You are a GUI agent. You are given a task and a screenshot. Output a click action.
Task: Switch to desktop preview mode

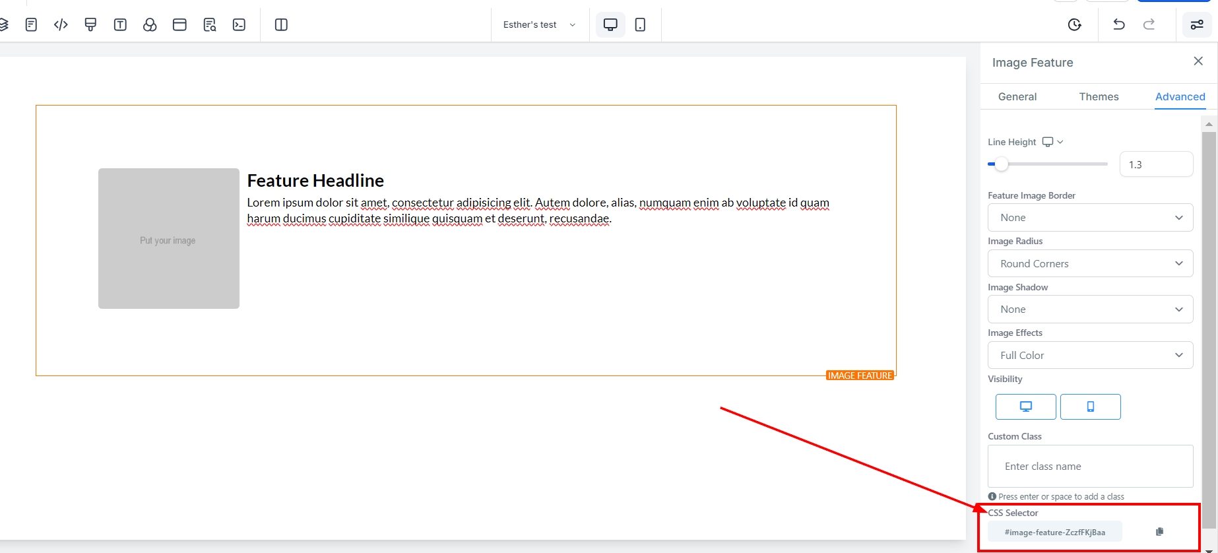click(x=610, y=25)
